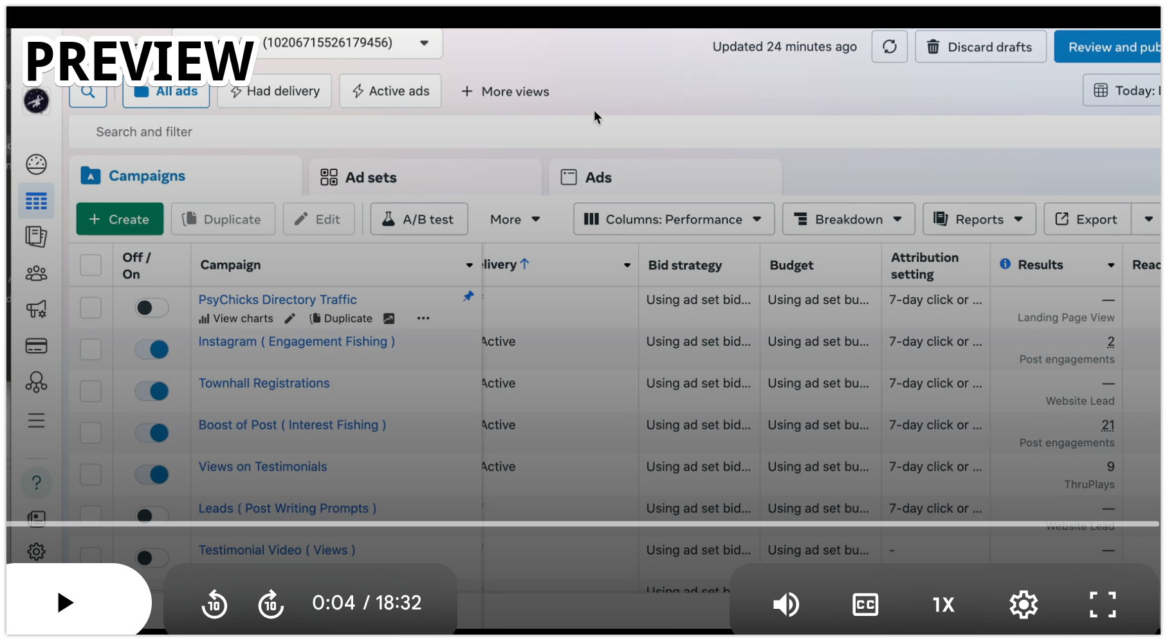Mute the video volume speaker icon

(786, 604)
